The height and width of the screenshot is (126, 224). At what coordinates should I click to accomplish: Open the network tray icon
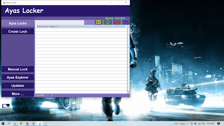coord(199,124)
